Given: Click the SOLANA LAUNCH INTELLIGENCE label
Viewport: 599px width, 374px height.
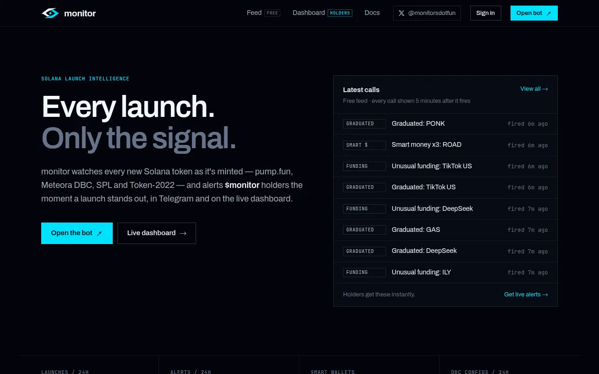Looking at the screenshot, I should (85, 79).
